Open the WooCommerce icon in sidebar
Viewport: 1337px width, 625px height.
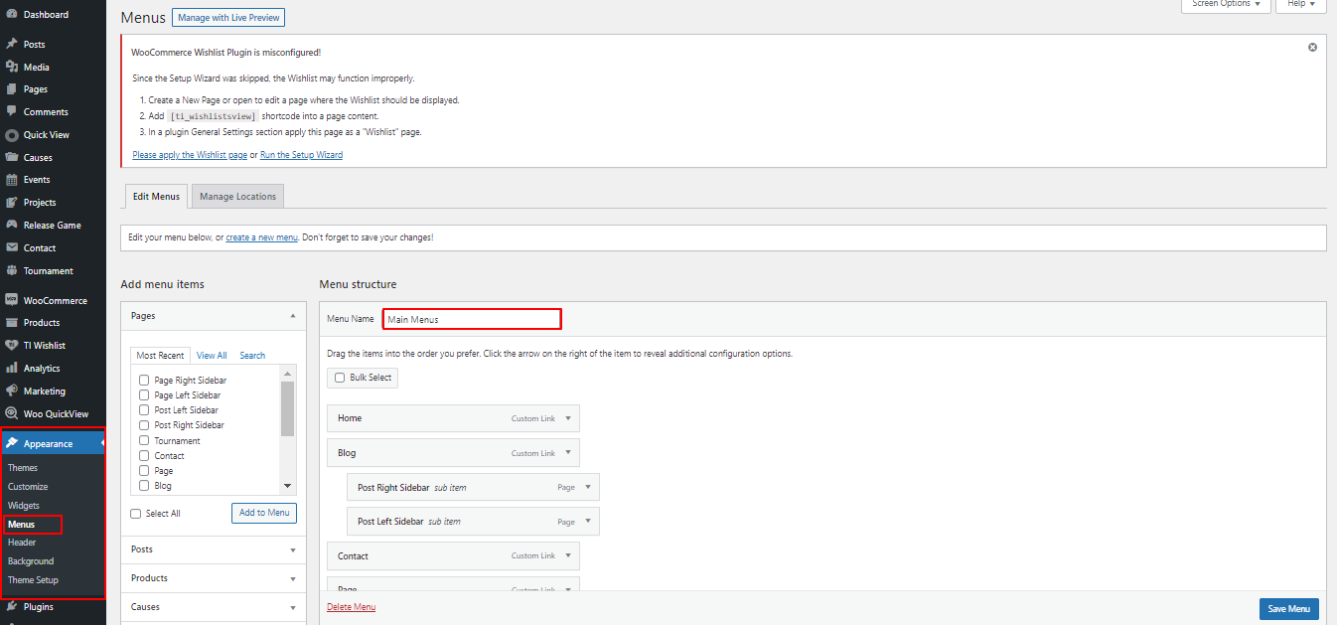point(12,300)
